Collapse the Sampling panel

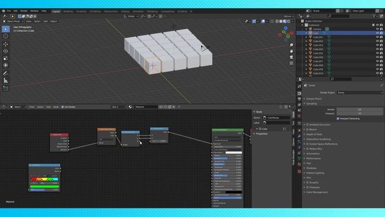point(312,104)
